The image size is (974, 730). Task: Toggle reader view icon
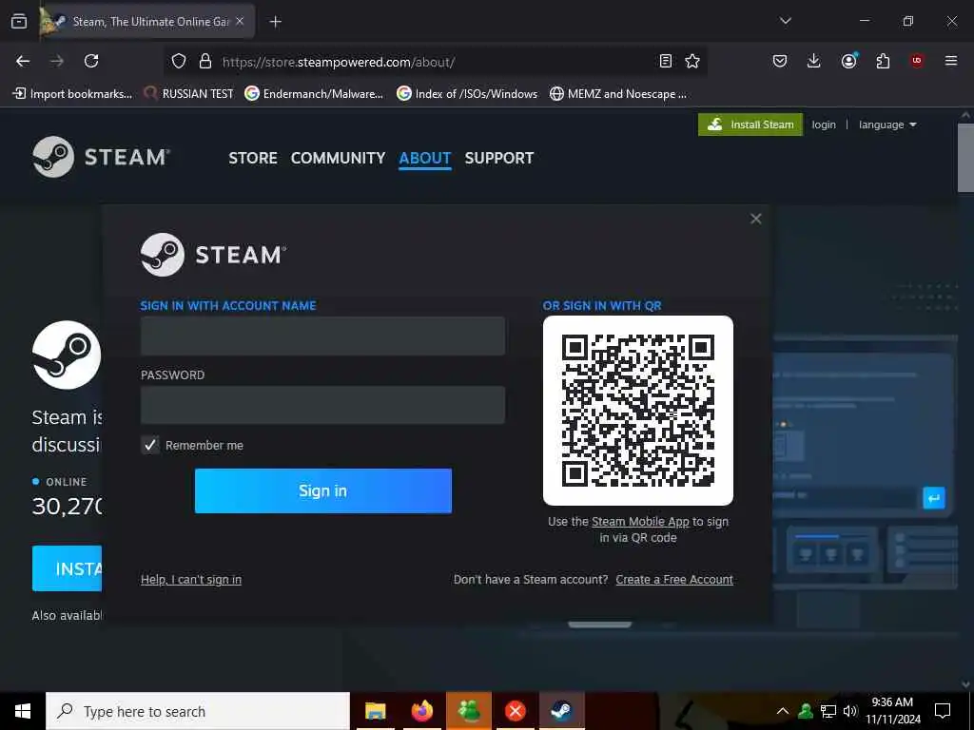click(x=665, y=61)
